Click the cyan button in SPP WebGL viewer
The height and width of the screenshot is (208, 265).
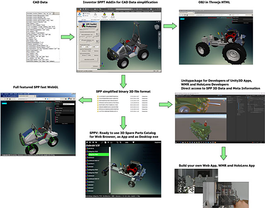pyautogui.click(x=4, y=103)
